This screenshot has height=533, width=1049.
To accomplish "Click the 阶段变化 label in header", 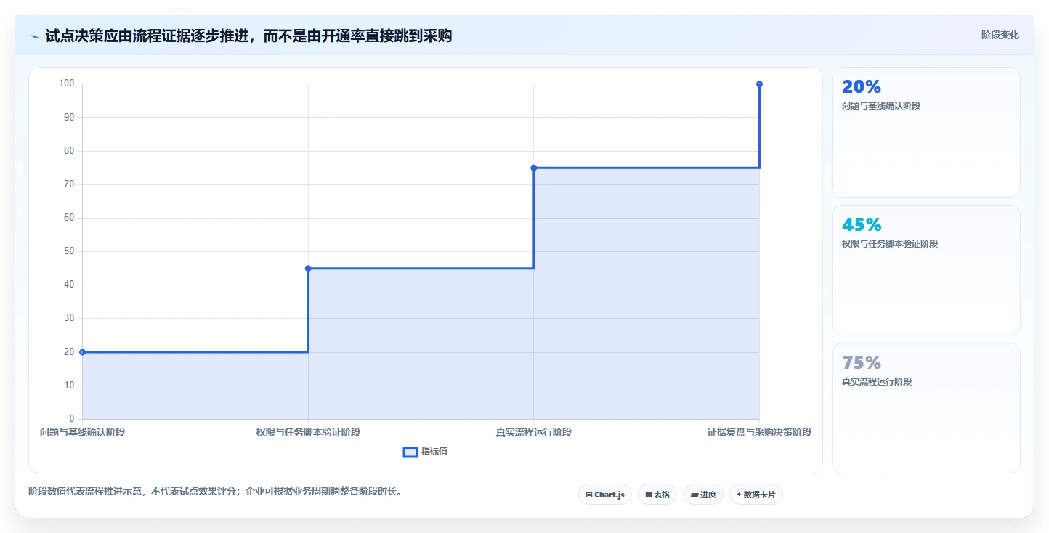I will [x=1000, y=35].
